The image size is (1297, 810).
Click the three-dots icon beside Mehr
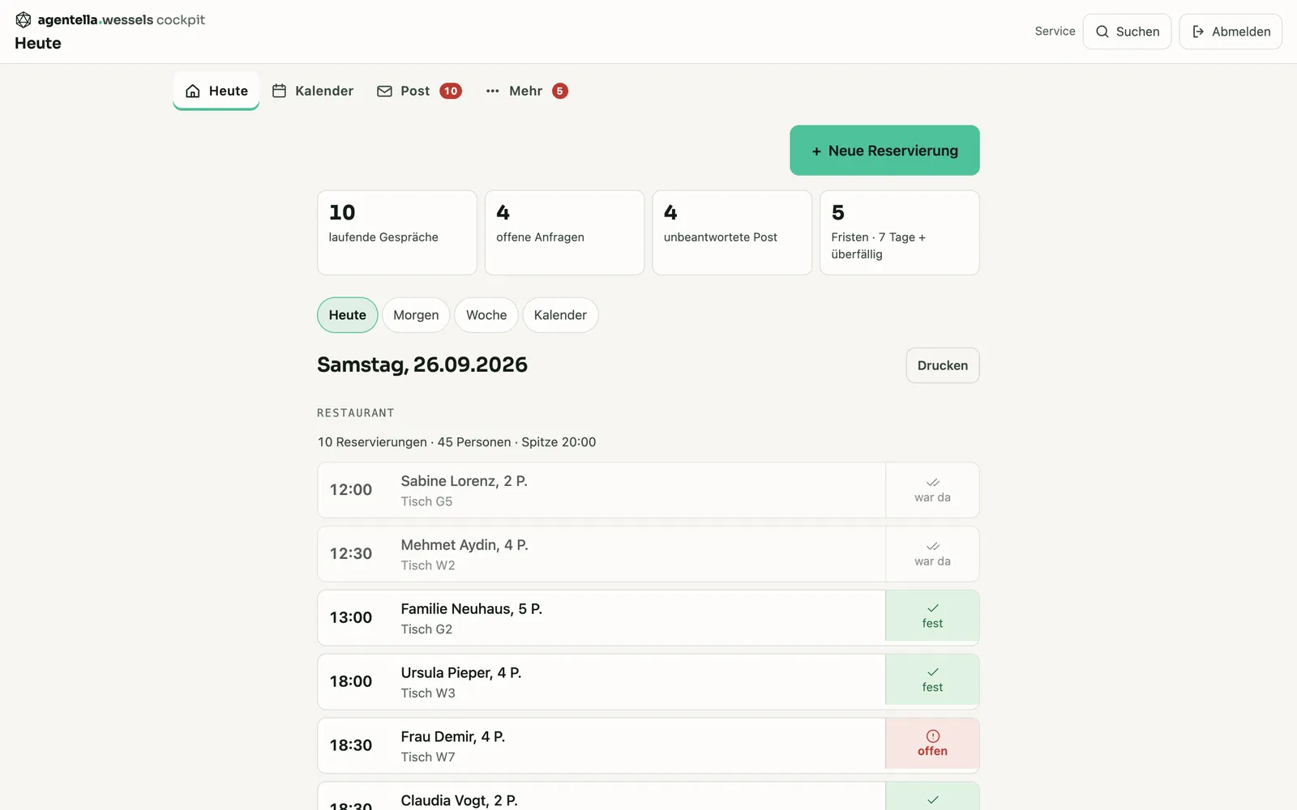tap(492, 91)
